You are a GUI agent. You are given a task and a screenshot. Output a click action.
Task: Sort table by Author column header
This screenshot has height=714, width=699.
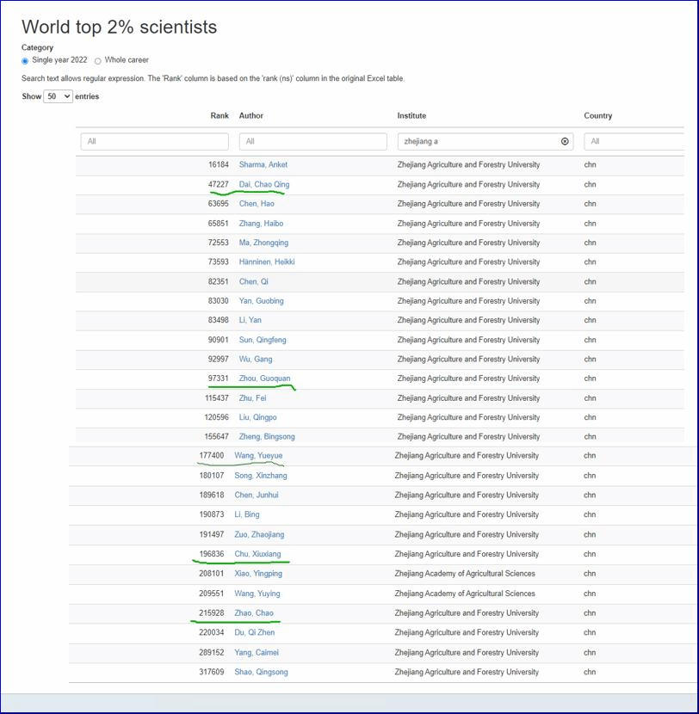[251, 115]
